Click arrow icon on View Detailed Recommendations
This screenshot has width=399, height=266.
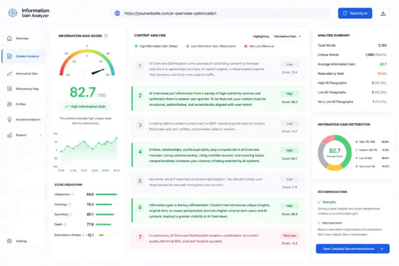coord(381,249)
